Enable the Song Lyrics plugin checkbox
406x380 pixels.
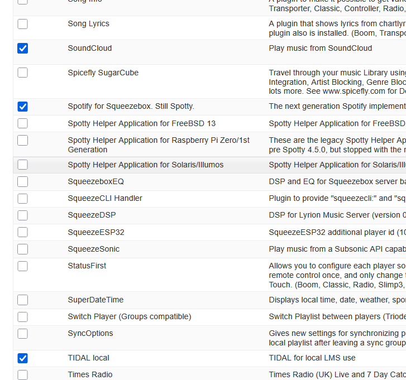(x=22, y=24)
